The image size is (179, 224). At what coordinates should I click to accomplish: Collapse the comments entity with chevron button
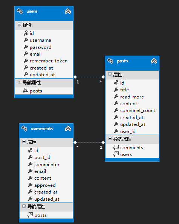(x=68, y=129)
